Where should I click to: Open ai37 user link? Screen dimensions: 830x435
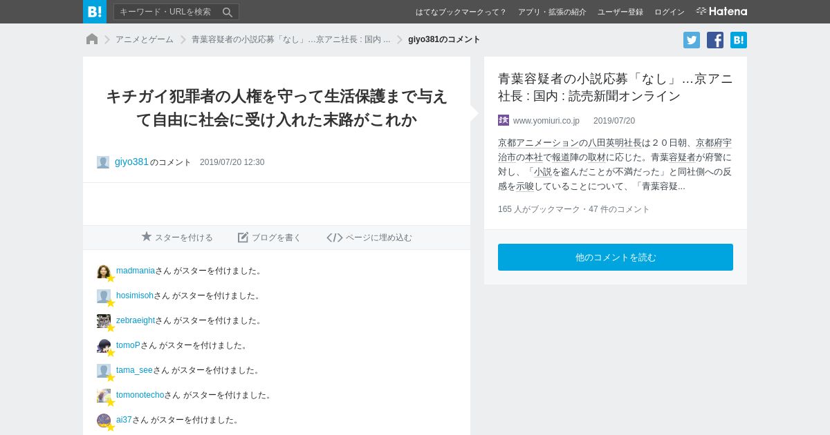124,420
